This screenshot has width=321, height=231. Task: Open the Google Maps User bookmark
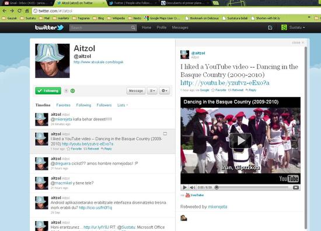coord(162,18)
